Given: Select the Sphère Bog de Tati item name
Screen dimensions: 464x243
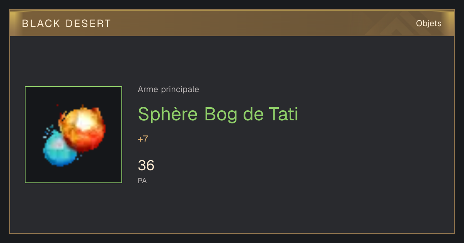Looking at the screenshot, I should (218, 114).
